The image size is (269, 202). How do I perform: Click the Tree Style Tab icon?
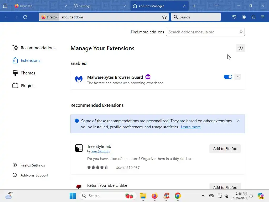point(79,148)
